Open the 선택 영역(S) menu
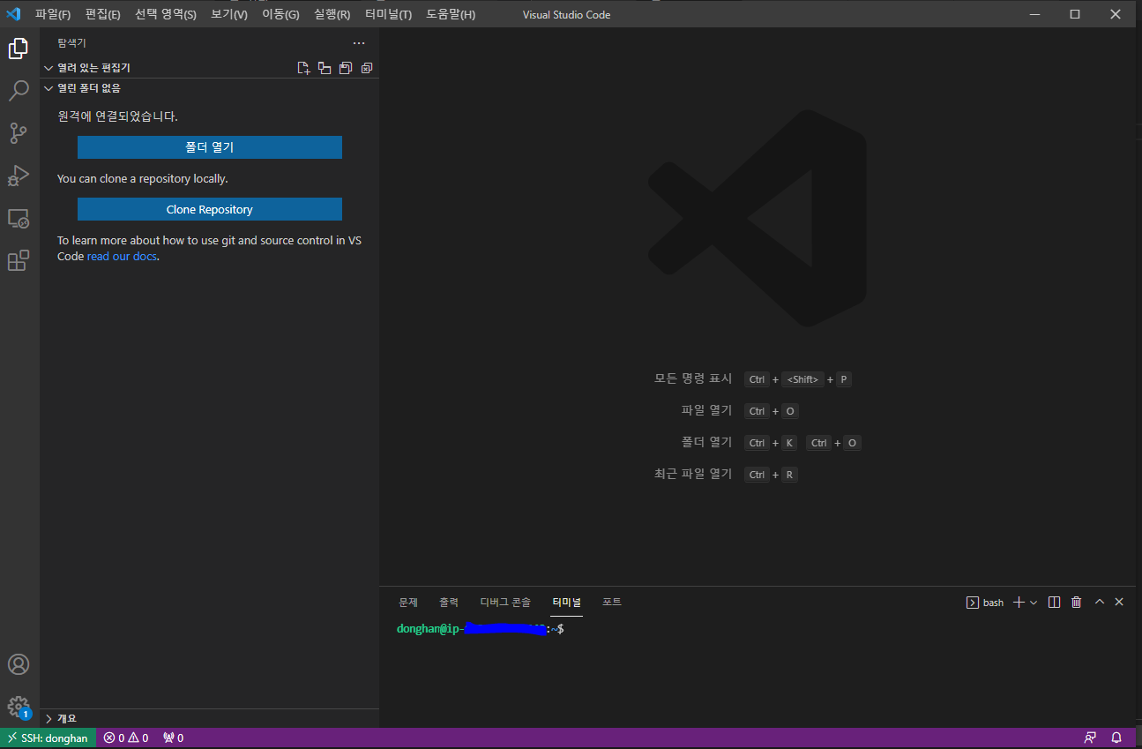The image size is (1142, 749). click(x=166, y=14)
